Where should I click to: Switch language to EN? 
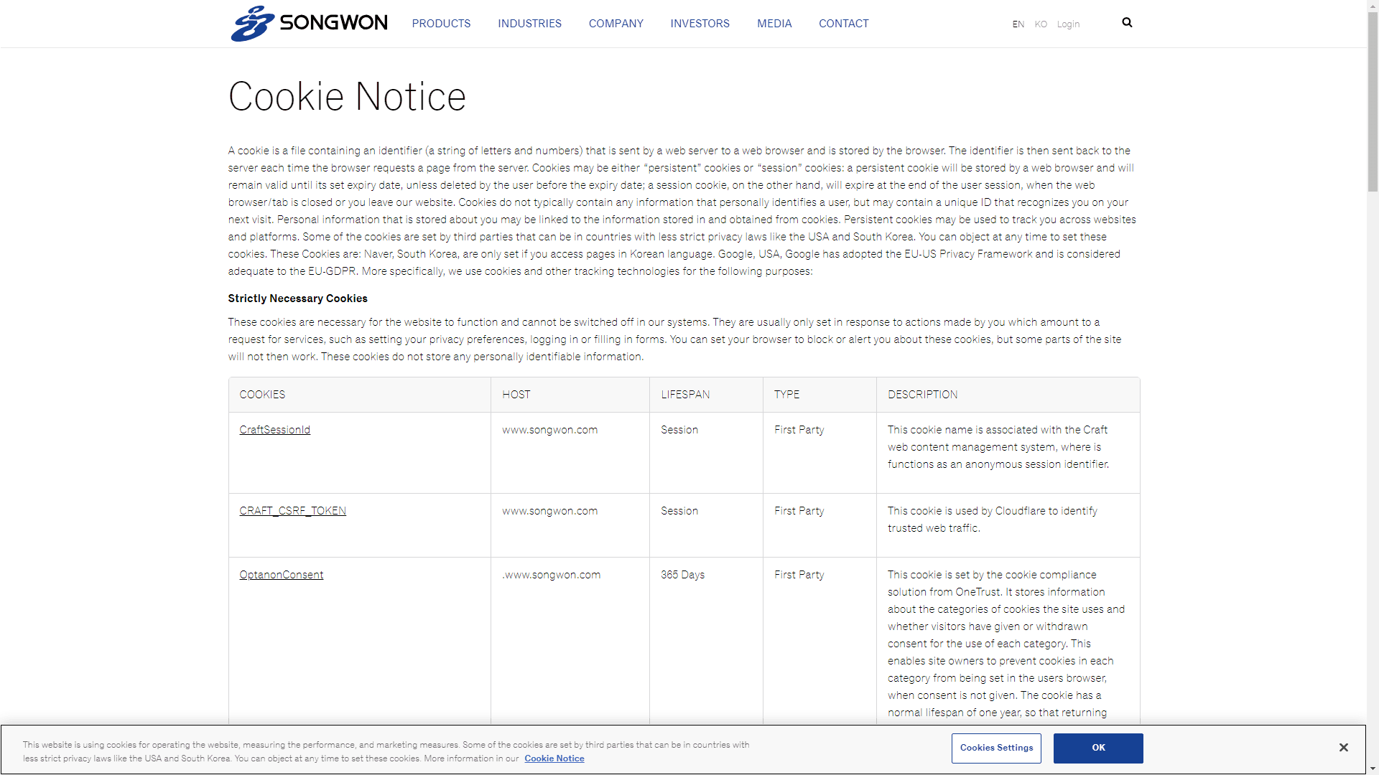tap(1018, 24)
